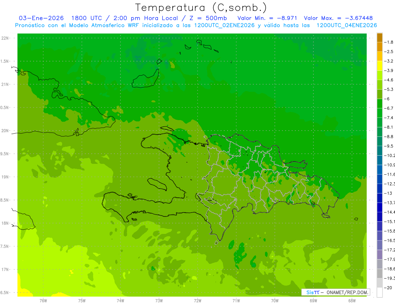Click the '75W' longitude label

coord(82,301)
